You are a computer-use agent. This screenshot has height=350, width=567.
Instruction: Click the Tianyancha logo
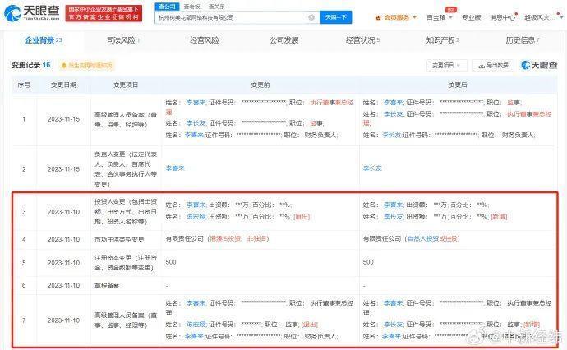32,12
